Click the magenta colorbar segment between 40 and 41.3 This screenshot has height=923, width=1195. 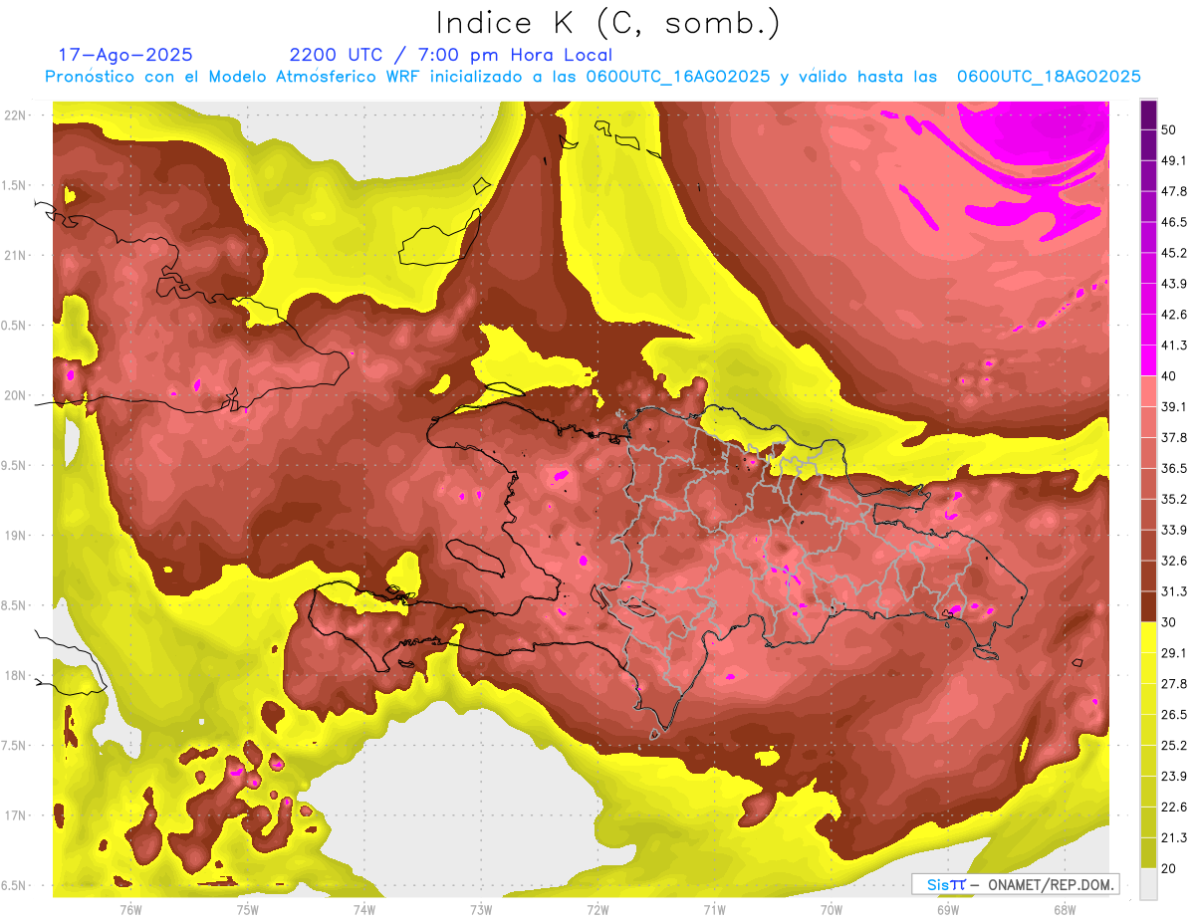click(x=1148, y=360)
